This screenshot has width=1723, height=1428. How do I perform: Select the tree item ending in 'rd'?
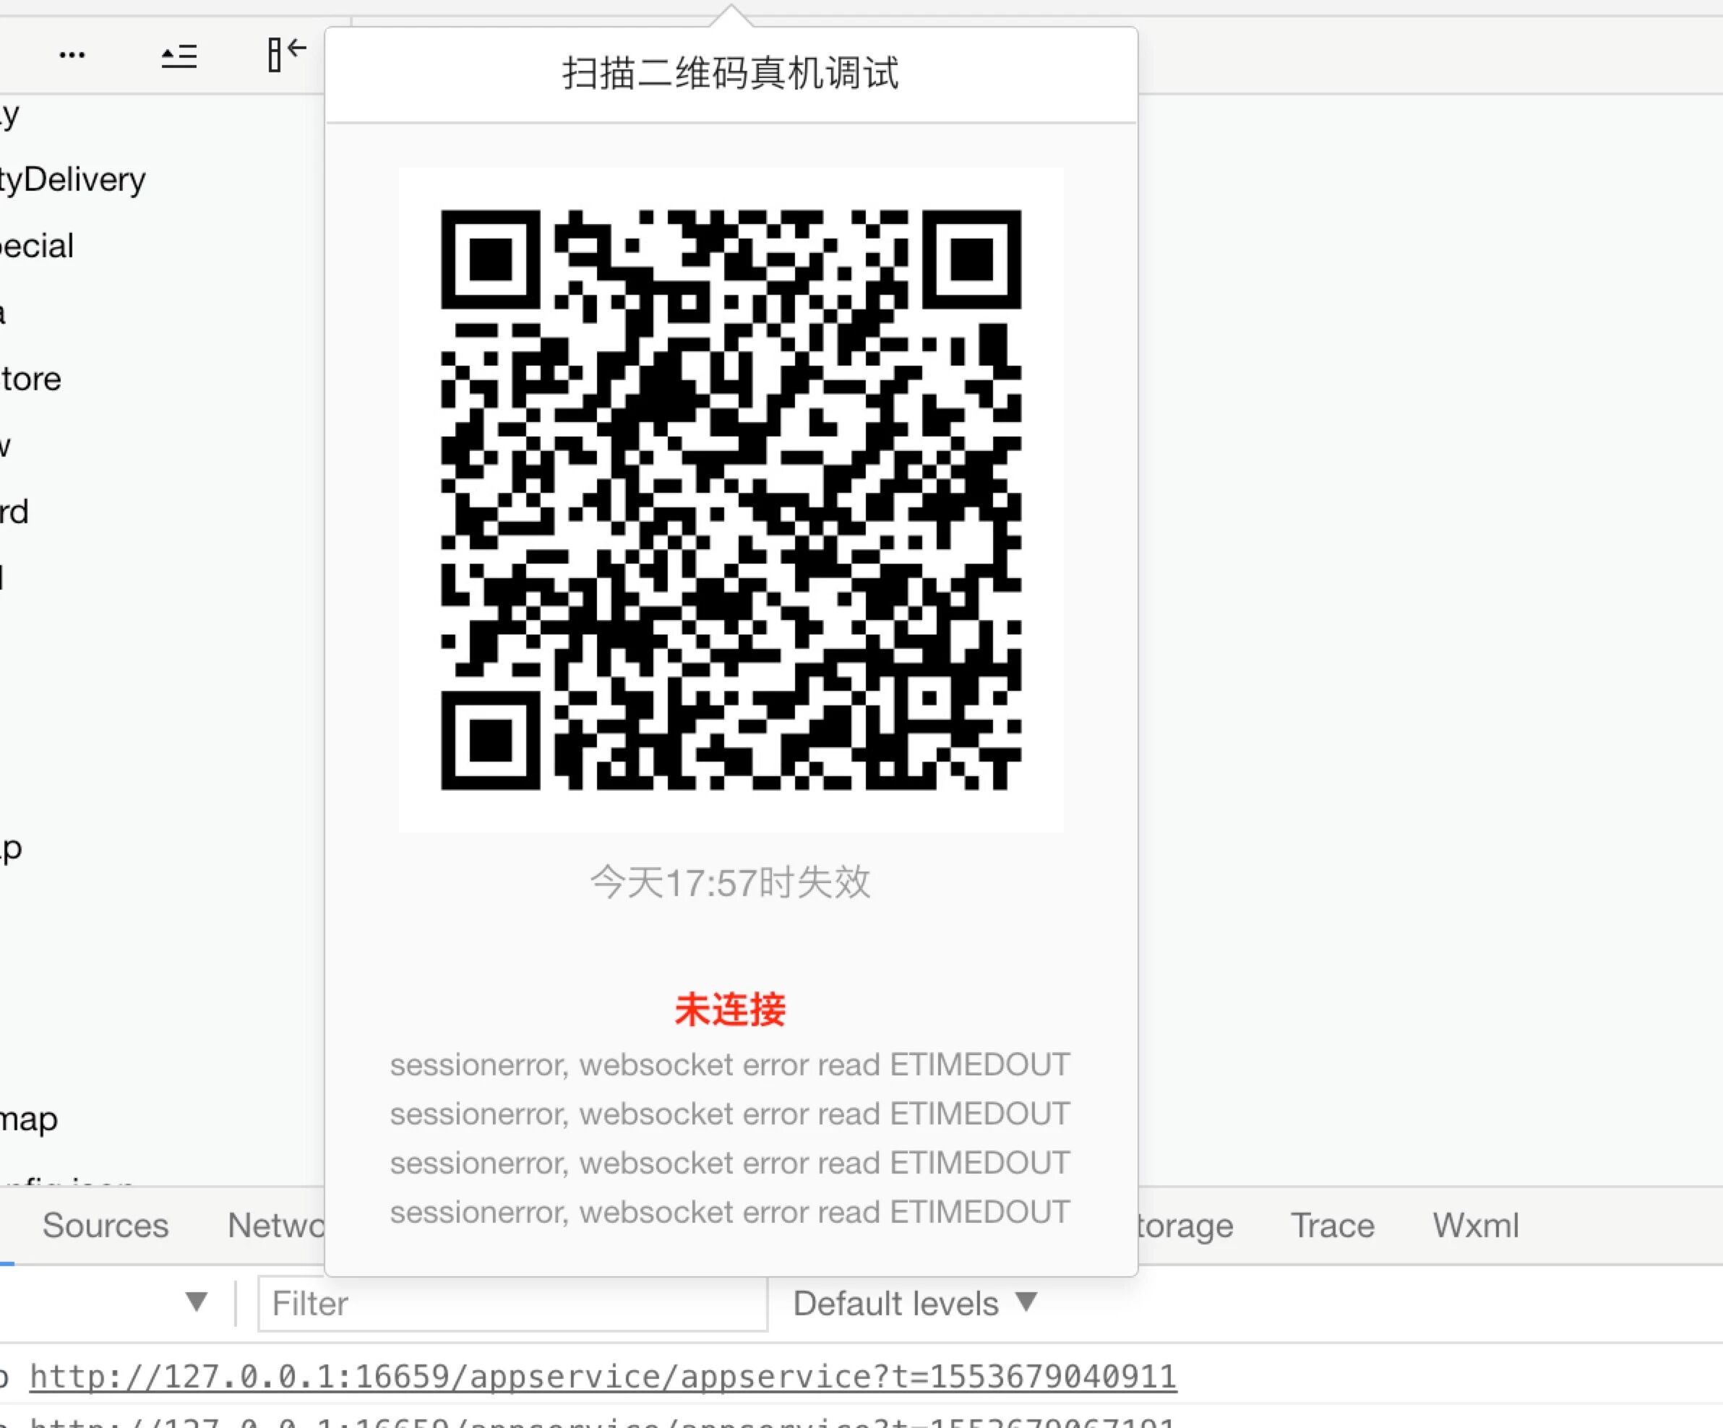14,512
